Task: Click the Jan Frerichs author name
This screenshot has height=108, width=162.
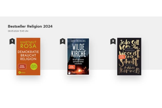Action: click(x=78, y=41)
